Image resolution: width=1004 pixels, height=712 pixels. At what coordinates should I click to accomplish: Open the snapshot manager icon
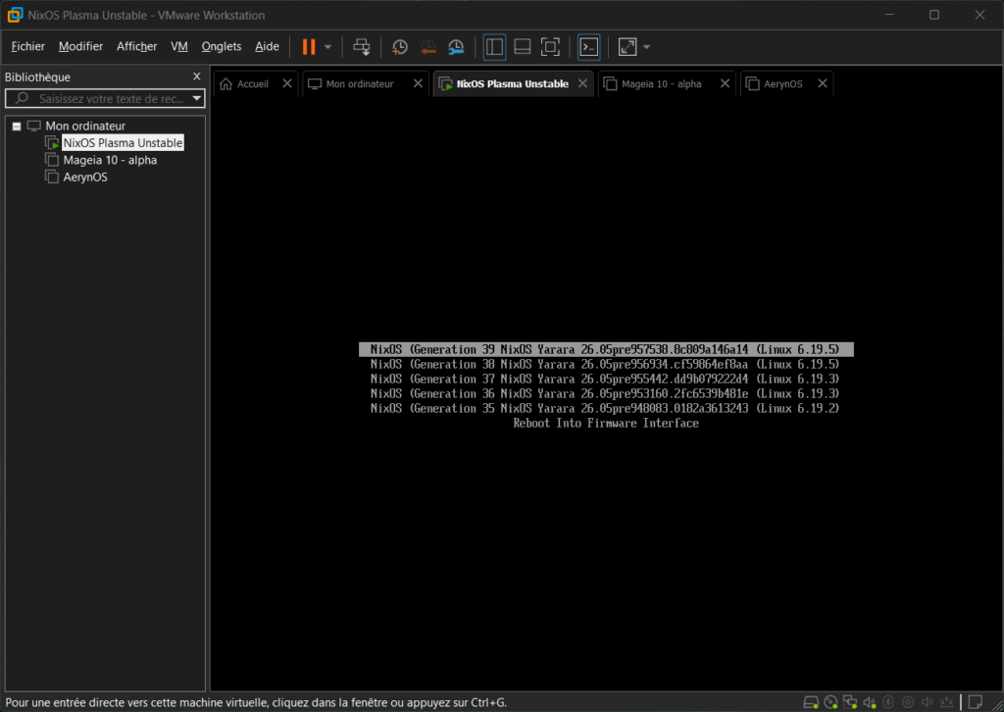tap(457, 46)
